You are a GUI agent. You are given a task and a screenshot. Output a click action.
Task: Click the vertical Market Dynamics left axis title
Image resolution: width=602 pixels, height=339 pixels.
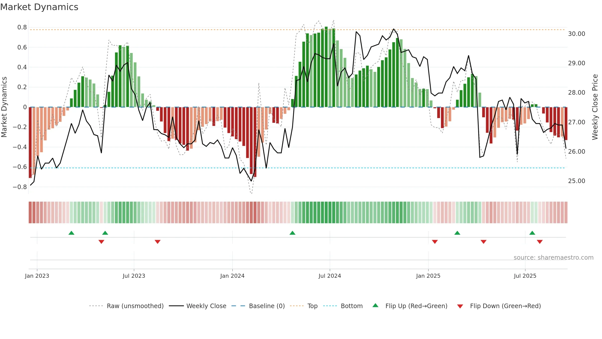pyautogui.click(x=4, y=107)
